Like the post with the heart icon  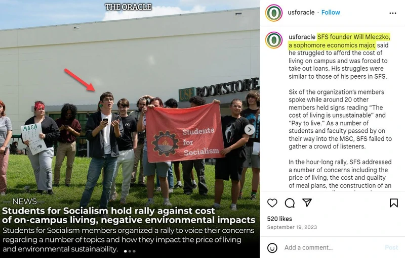pyautogui.click(x=272, y=203)
